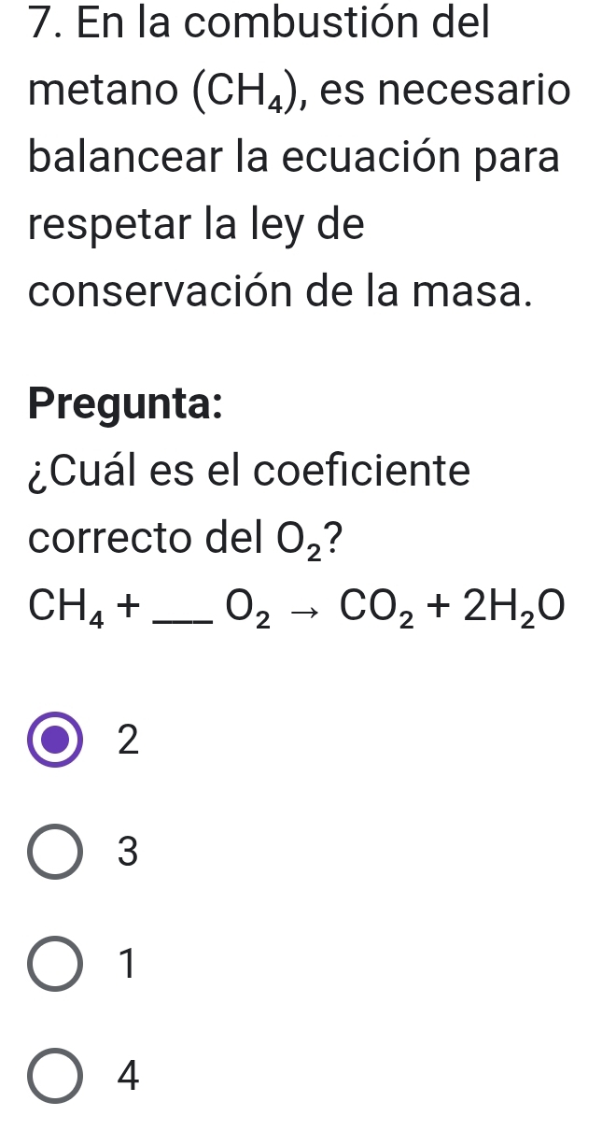Click the answer label text "2"
616x1144 pixels.
click(x=129, y=741)
